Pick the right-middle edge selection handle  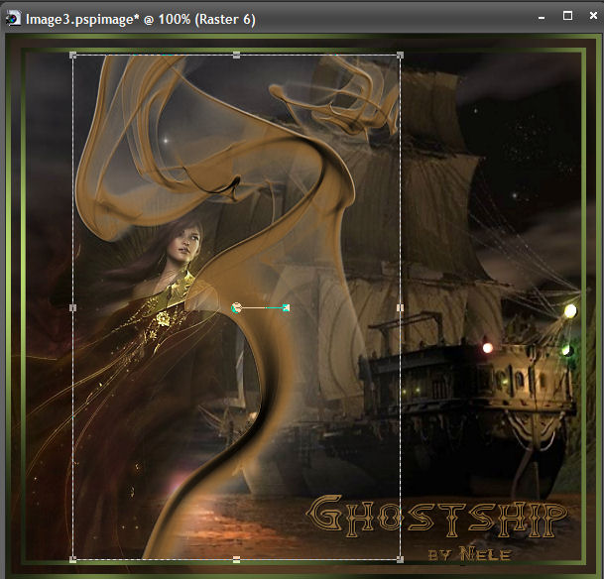pos(400,308)
